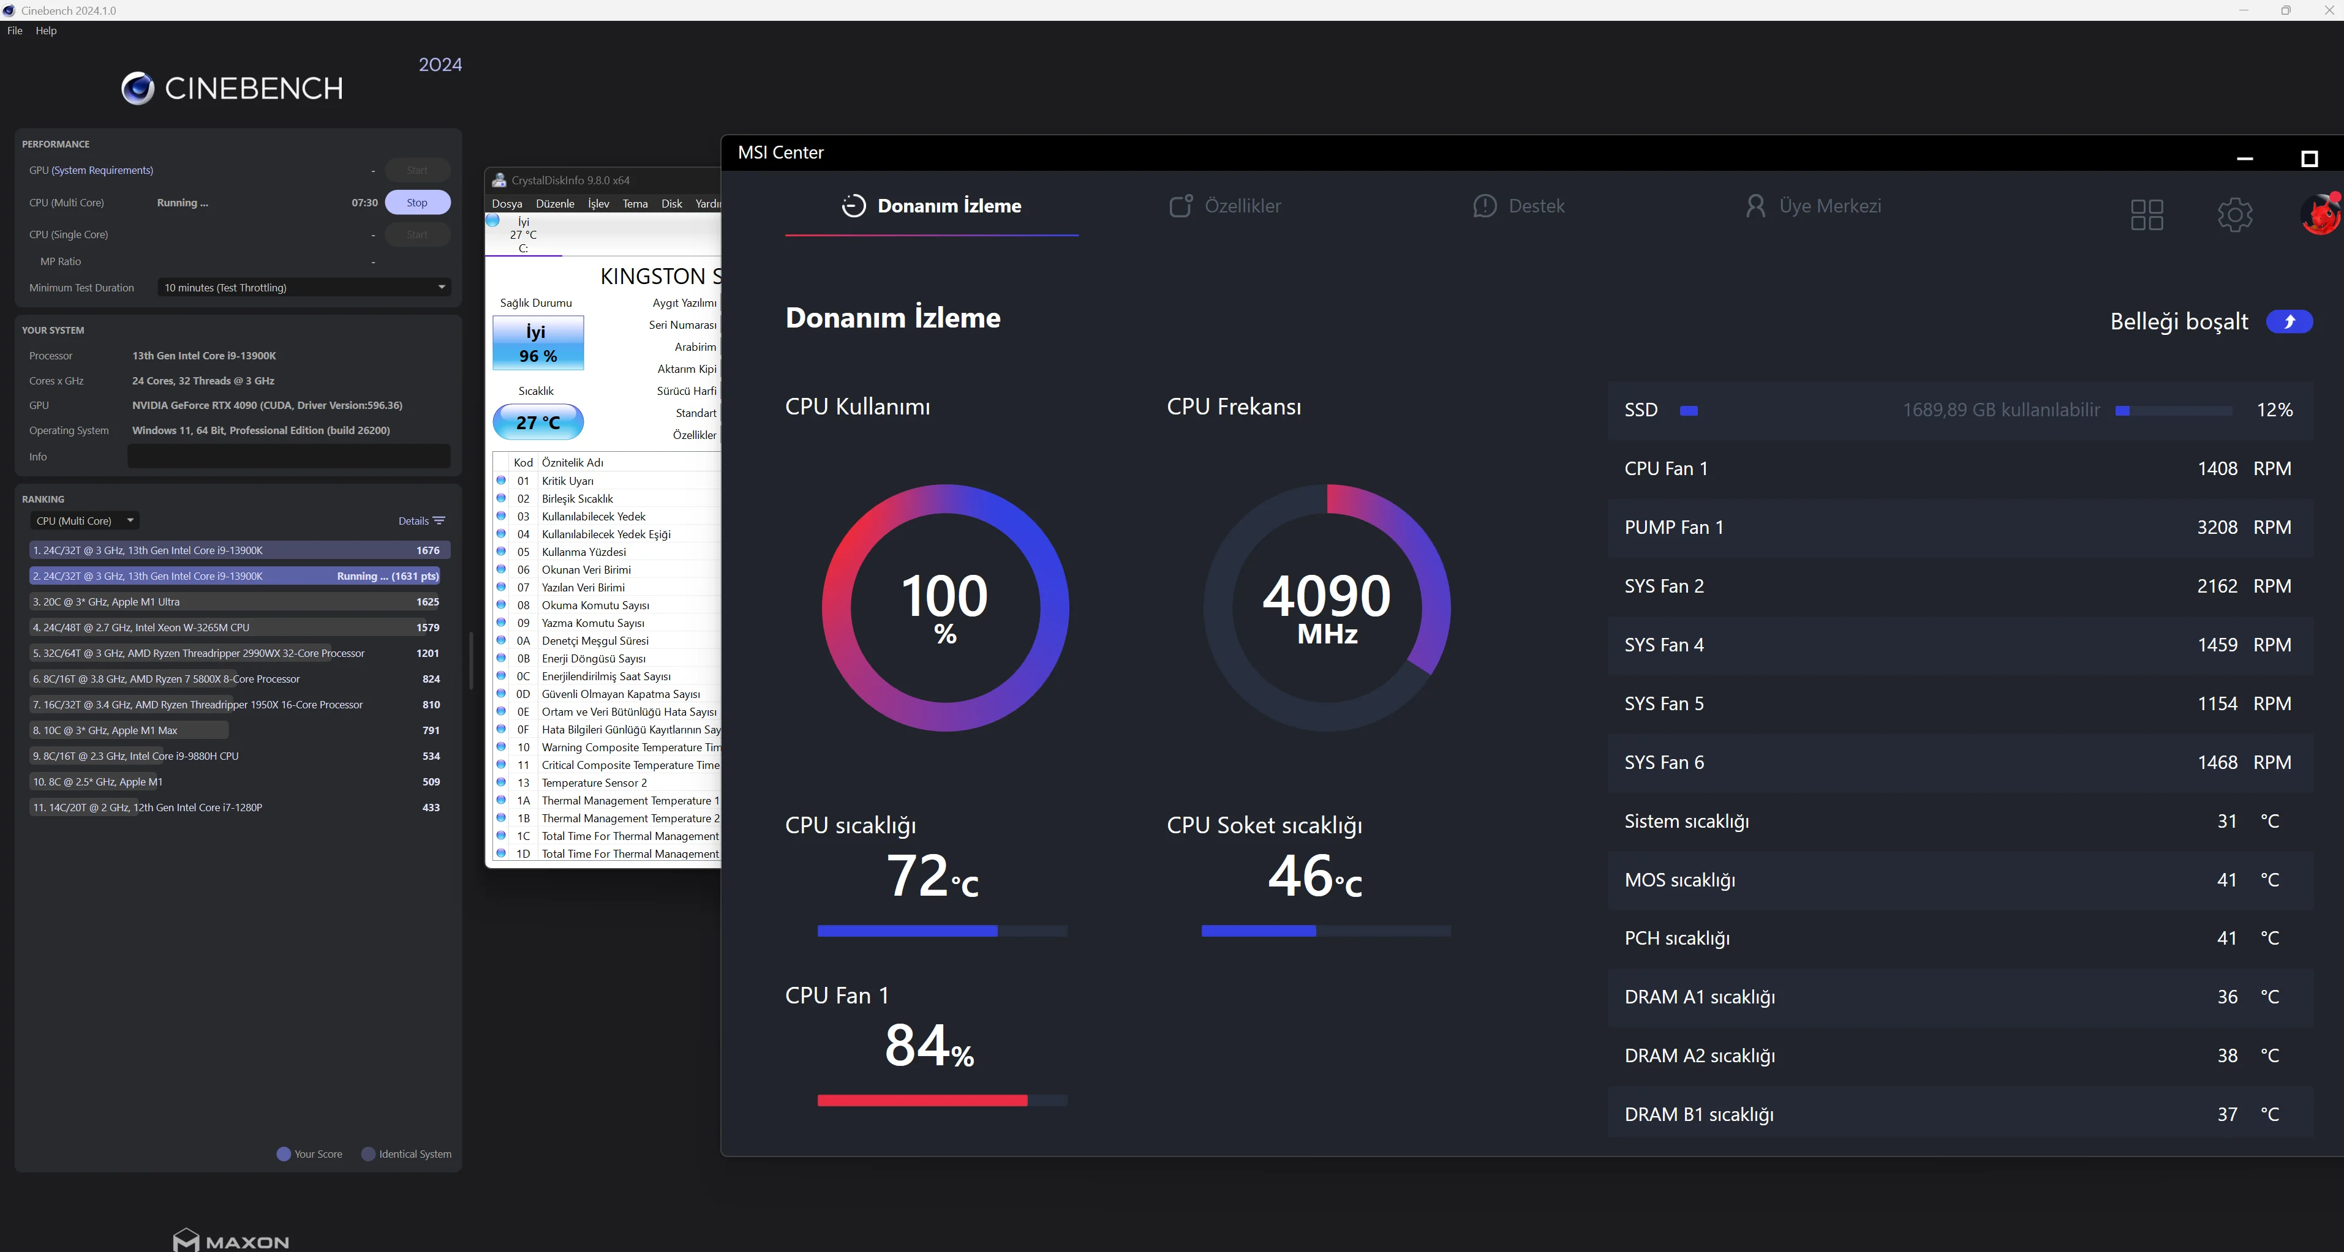Click the CPU Fan 1 red percentage bar
This screenshot has width=2344, height=1252.
click(942, 1101)
